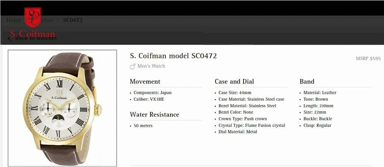Click the Caliber: VX3HE specification line
The height and width of the screenshot is (167, 384).
coord(149,99)
